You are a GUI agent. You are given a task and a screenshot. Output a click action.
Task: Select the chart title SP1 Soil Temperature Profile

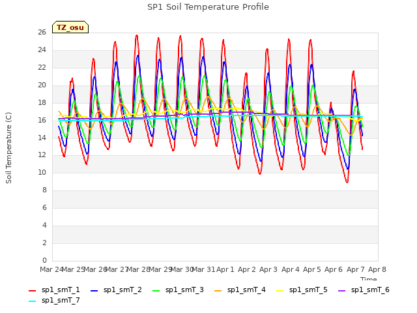pyautogui.click(x=208, y=7)
